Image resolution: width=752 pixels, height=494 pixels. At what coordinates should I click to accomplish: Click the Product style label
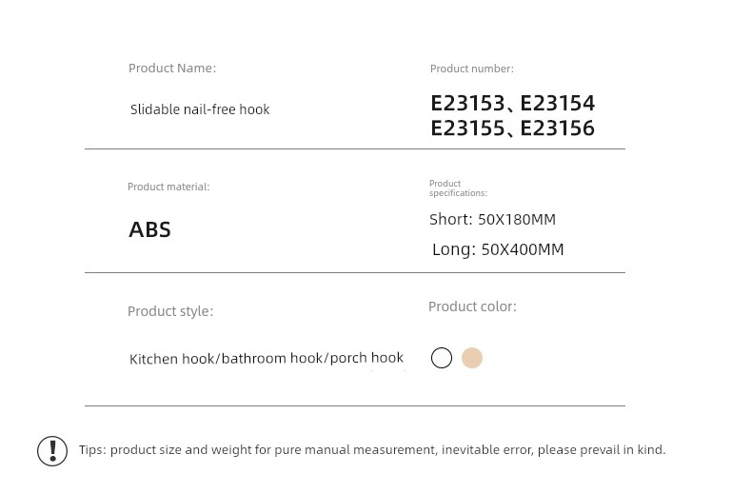(x=170, y=311)
